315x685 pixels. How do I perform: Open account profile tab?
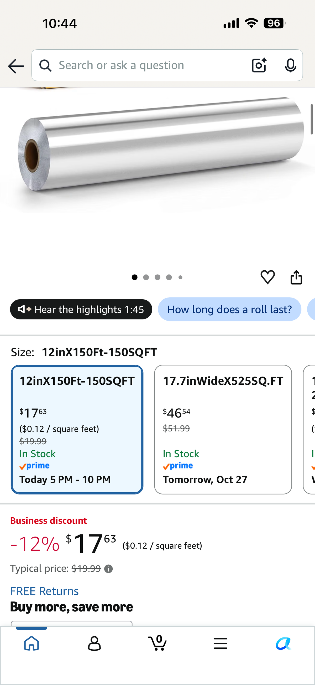point(94,643)
